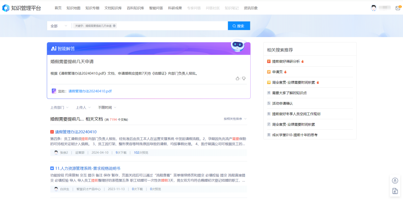Click the floating document upload icon

click(395, 191)
